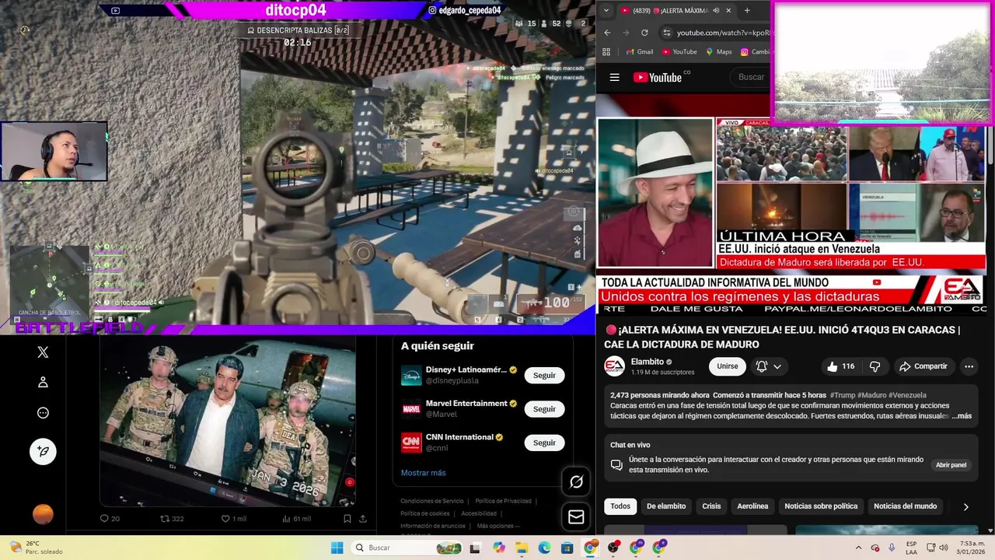Open the Windows Start menu
995x560 pixels.
pos(337,548)
